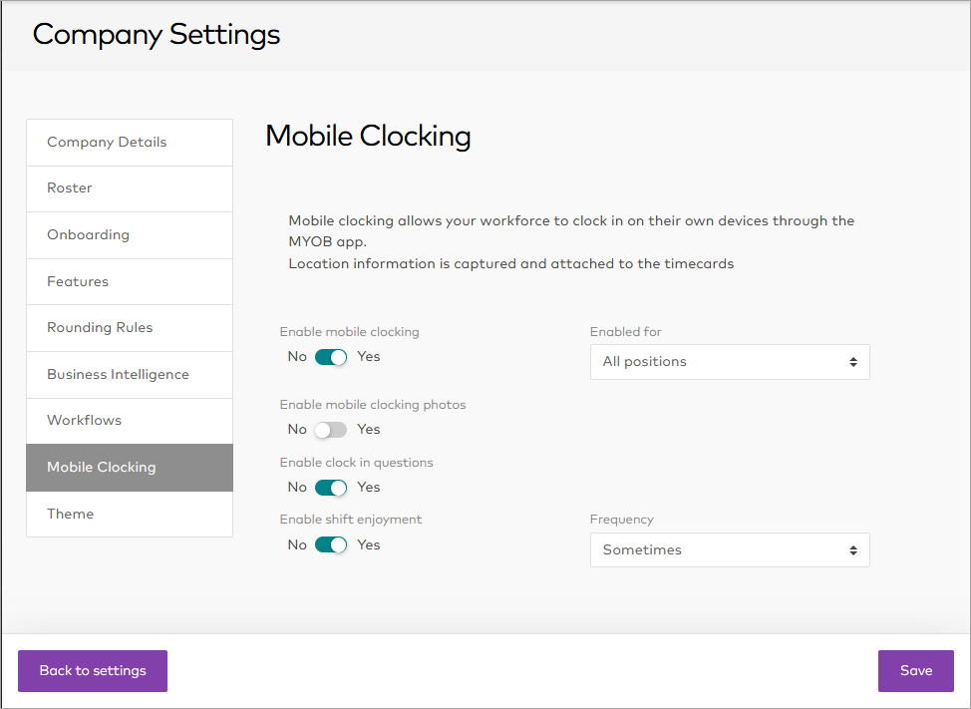Click No label beside clock in questions
The width and height of the screenshot is (971, 709).
(x=297, y=488)
